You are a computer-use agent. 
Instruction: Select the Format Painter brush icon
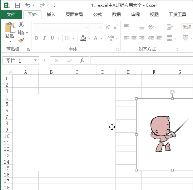pos(21,41)
